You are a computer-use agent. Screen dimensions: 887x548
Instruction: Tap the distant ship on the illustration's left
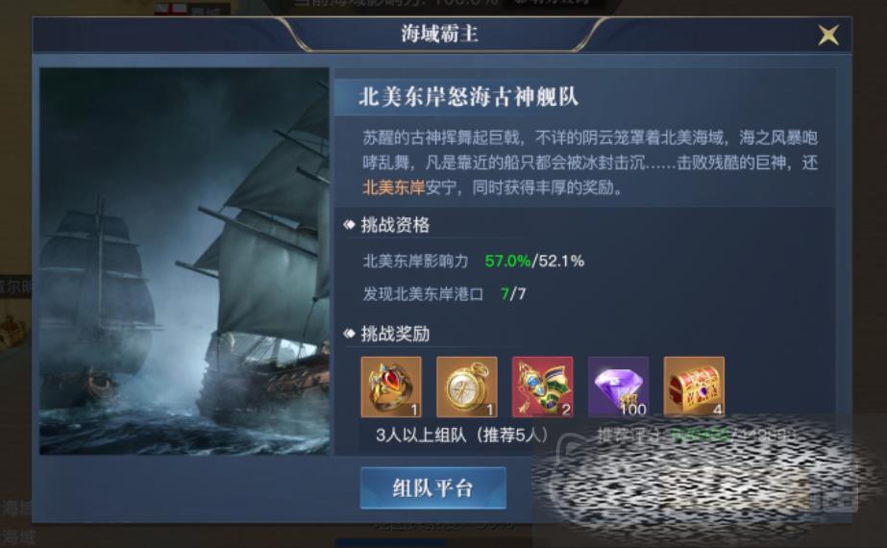tap(99, 294)
